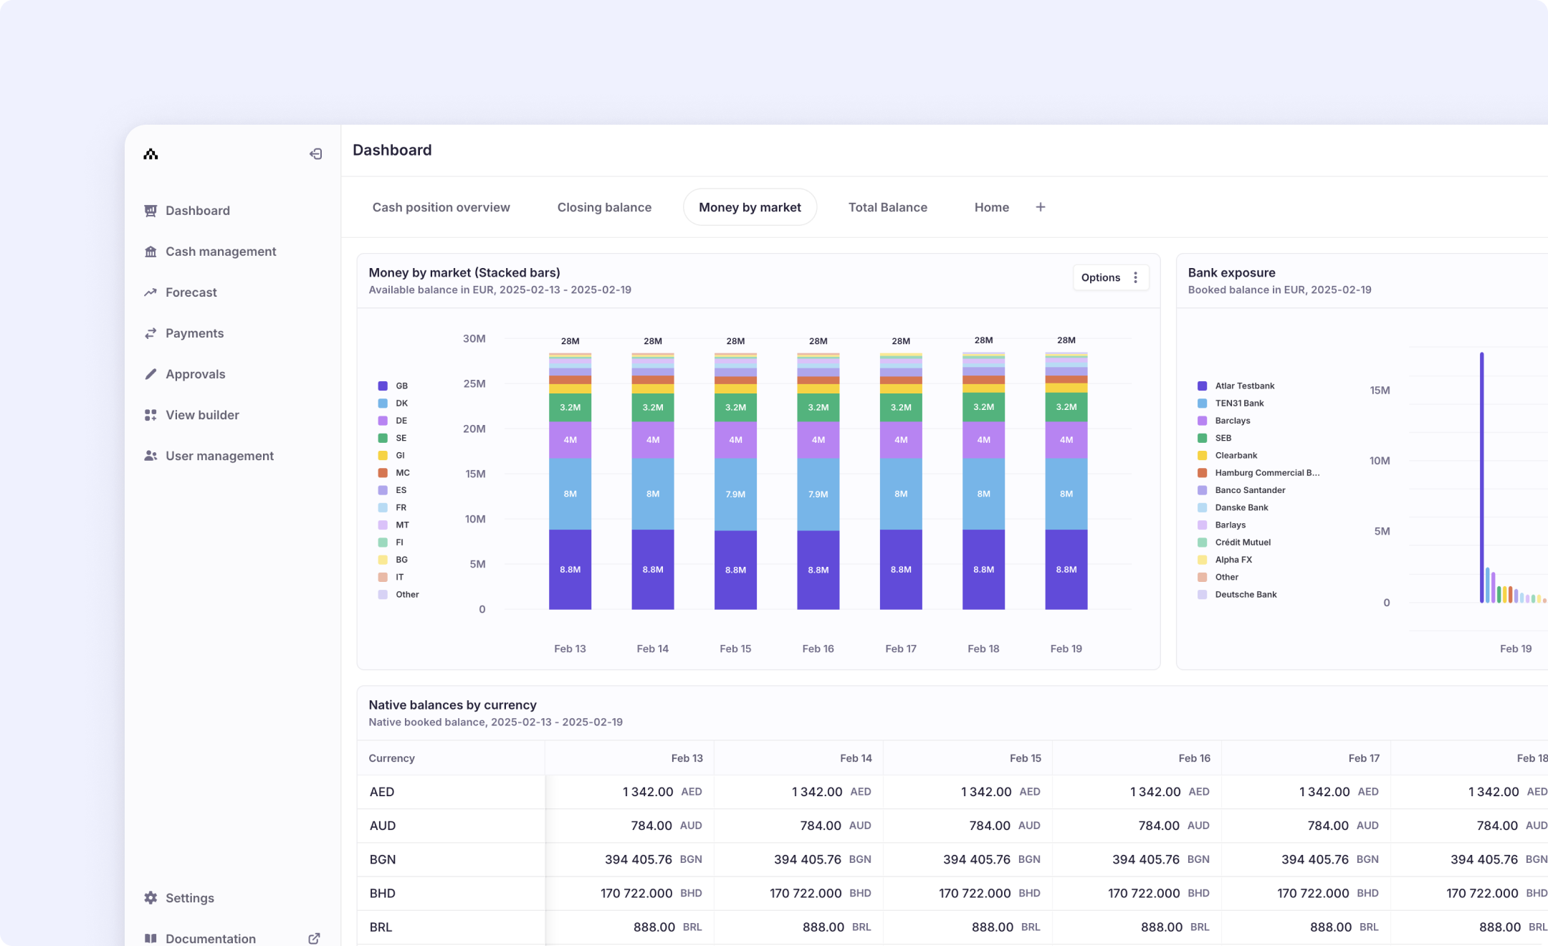Switch to Closing balance tab
The image size is (1548, 946).
click(x=604, y=207)
